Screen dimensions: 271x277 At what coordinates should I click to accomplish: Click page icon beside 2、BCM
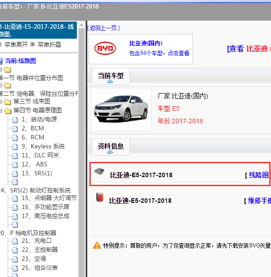tap(15, 129)
